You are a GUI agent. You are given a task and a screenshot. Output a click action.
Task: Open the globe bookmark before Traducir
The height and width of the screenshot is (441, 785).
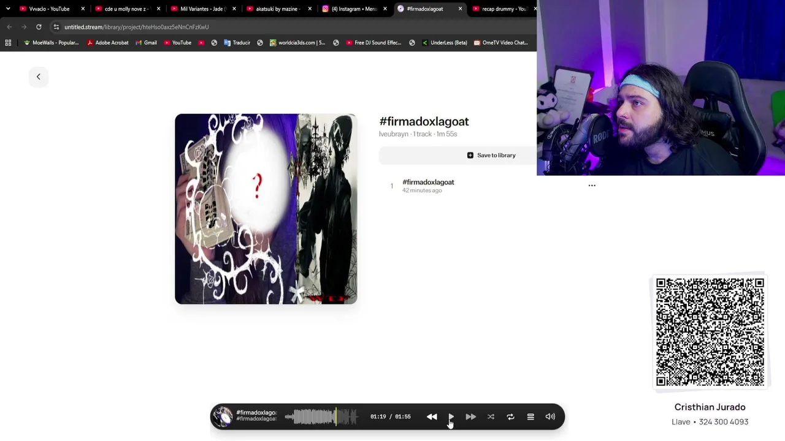(x=214, y=43)
